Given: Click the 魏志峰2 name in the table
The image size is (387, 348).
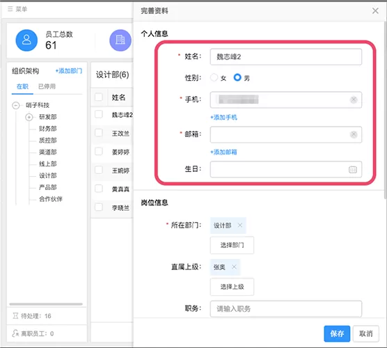Looking at the screenshot, I should [123, 115].
